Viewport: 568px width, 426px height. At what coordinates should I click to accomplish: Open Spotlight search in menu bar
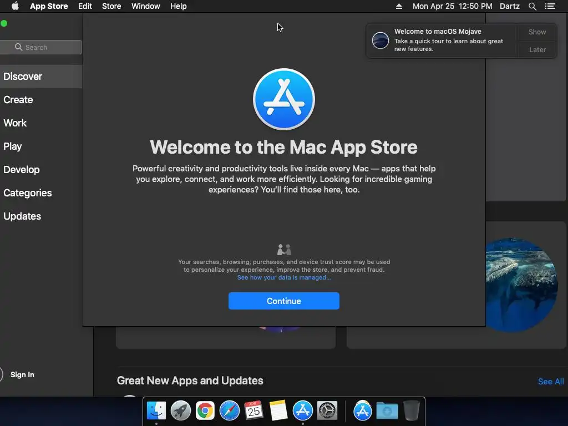point(532,6)
